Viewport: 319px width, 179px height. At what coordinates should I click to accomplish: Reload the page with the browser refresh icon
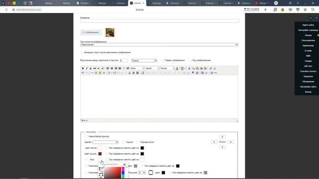click(6, 9)
